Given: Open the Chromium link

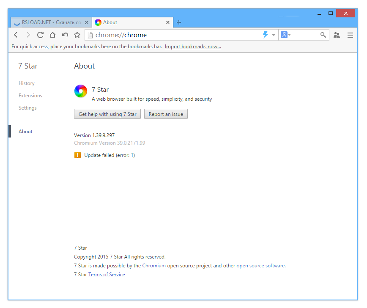Looking at the screenshot, I should 154,266.
